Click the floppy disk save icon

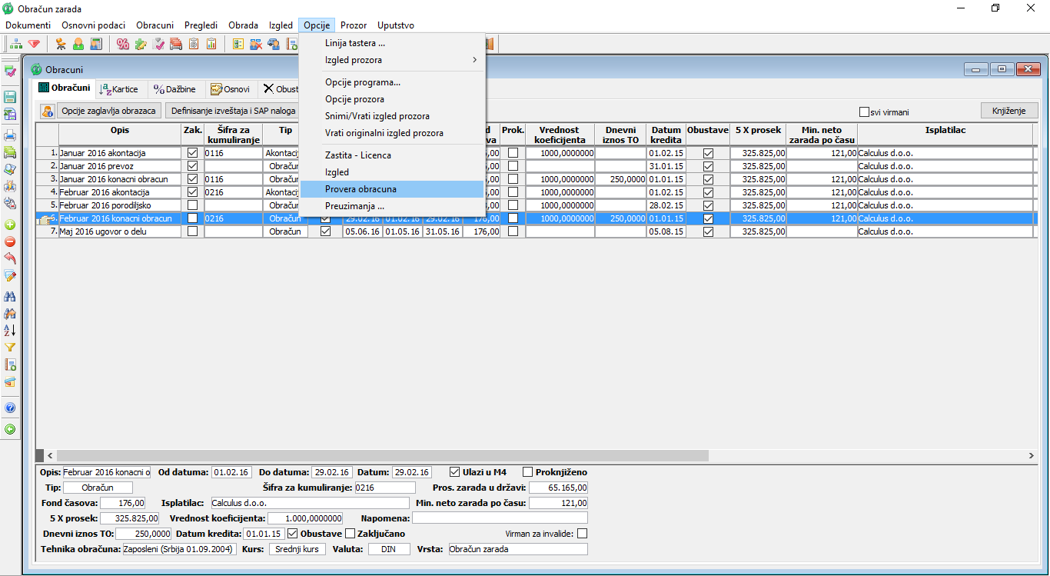click(x=10, y=97)
